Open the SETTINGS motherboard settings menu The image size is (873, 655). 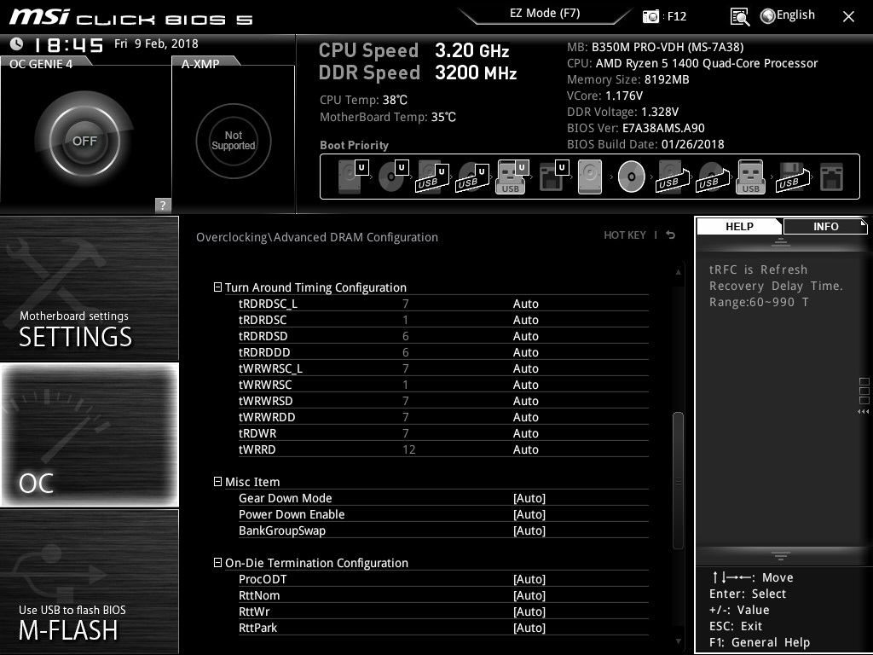coord(89,288)
